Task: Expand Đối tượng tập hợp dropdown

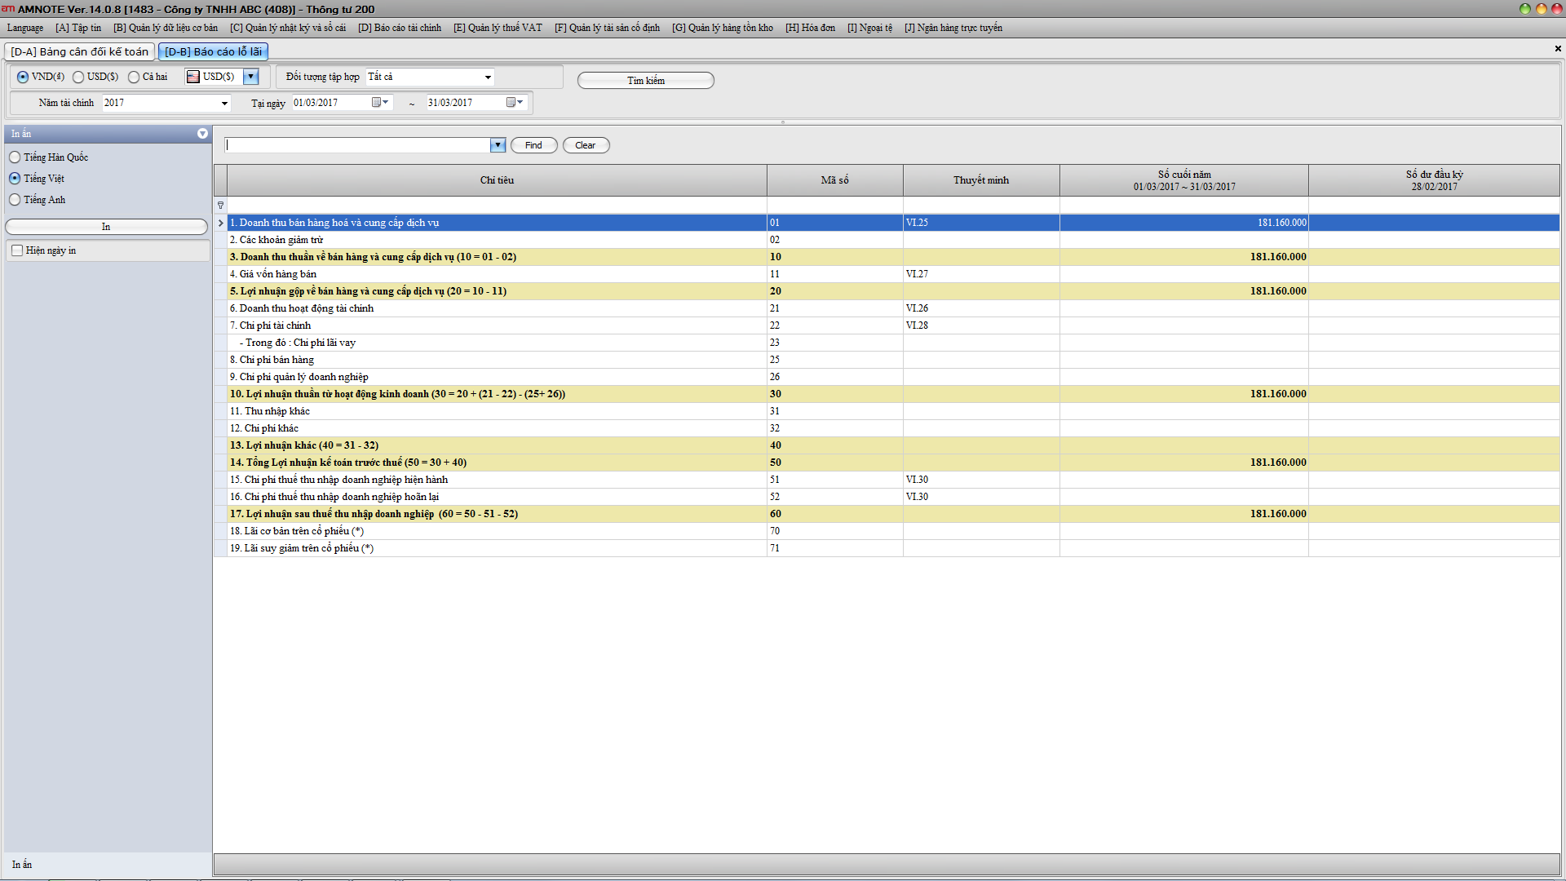Action: 488,77
